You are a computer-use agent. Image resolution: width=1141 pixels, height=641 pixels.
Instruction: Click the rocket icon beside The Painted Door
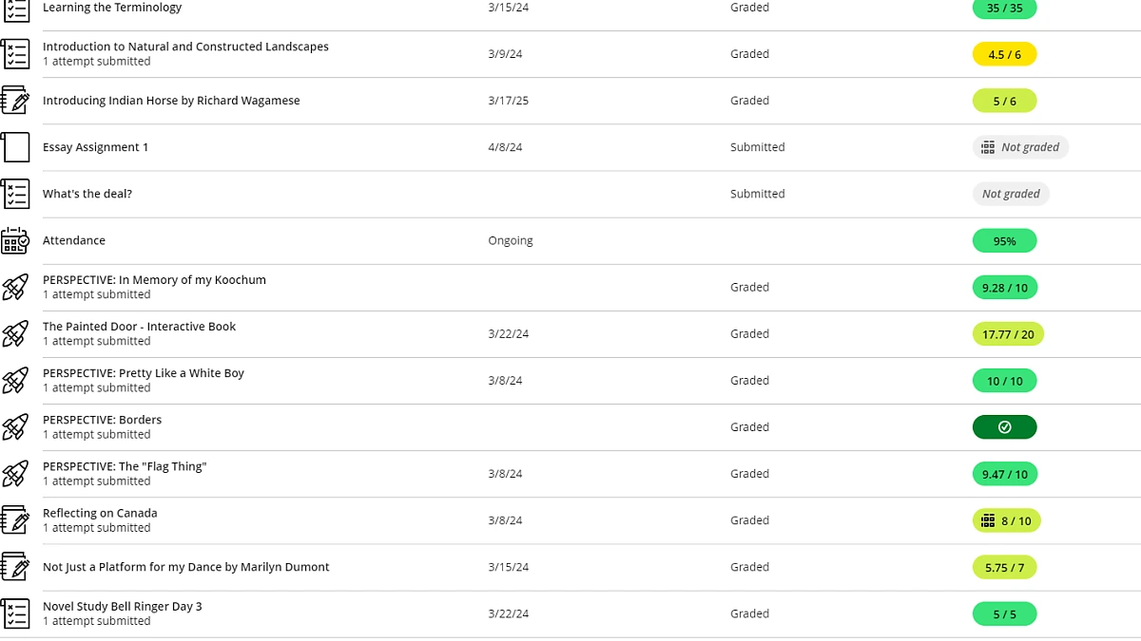(x=15, y=333)
